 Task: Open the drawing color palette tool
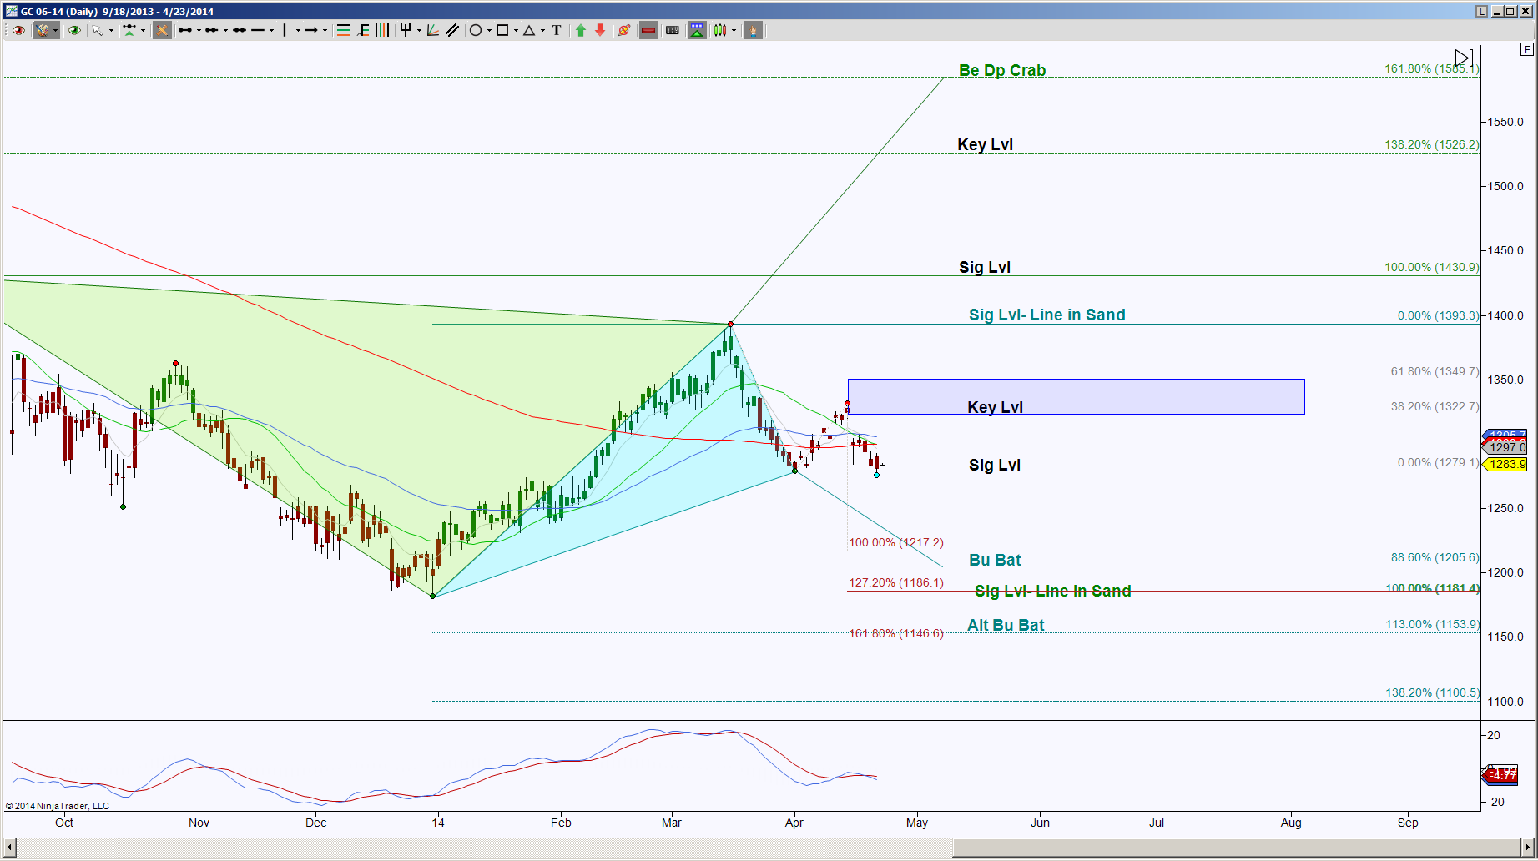pyautogui.click(x=42, y=30)
